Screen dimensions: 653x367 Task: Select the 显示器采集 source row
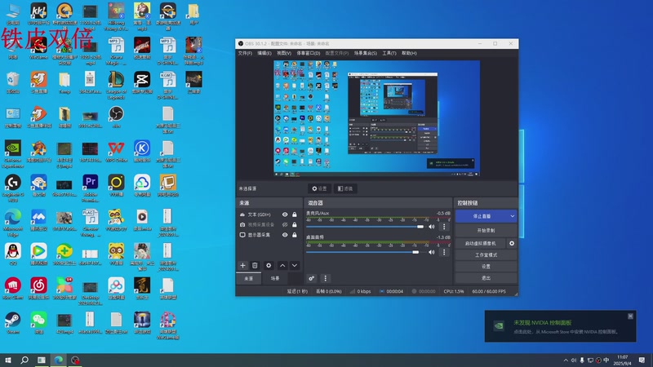point(269,235)
